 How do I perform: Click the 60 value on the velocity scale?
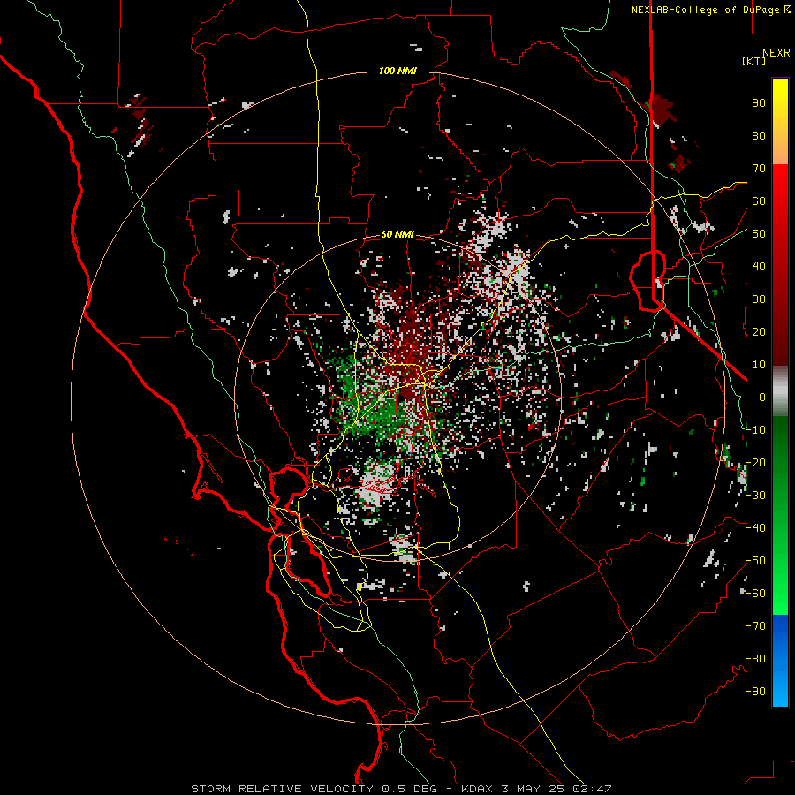coord(759,201)
